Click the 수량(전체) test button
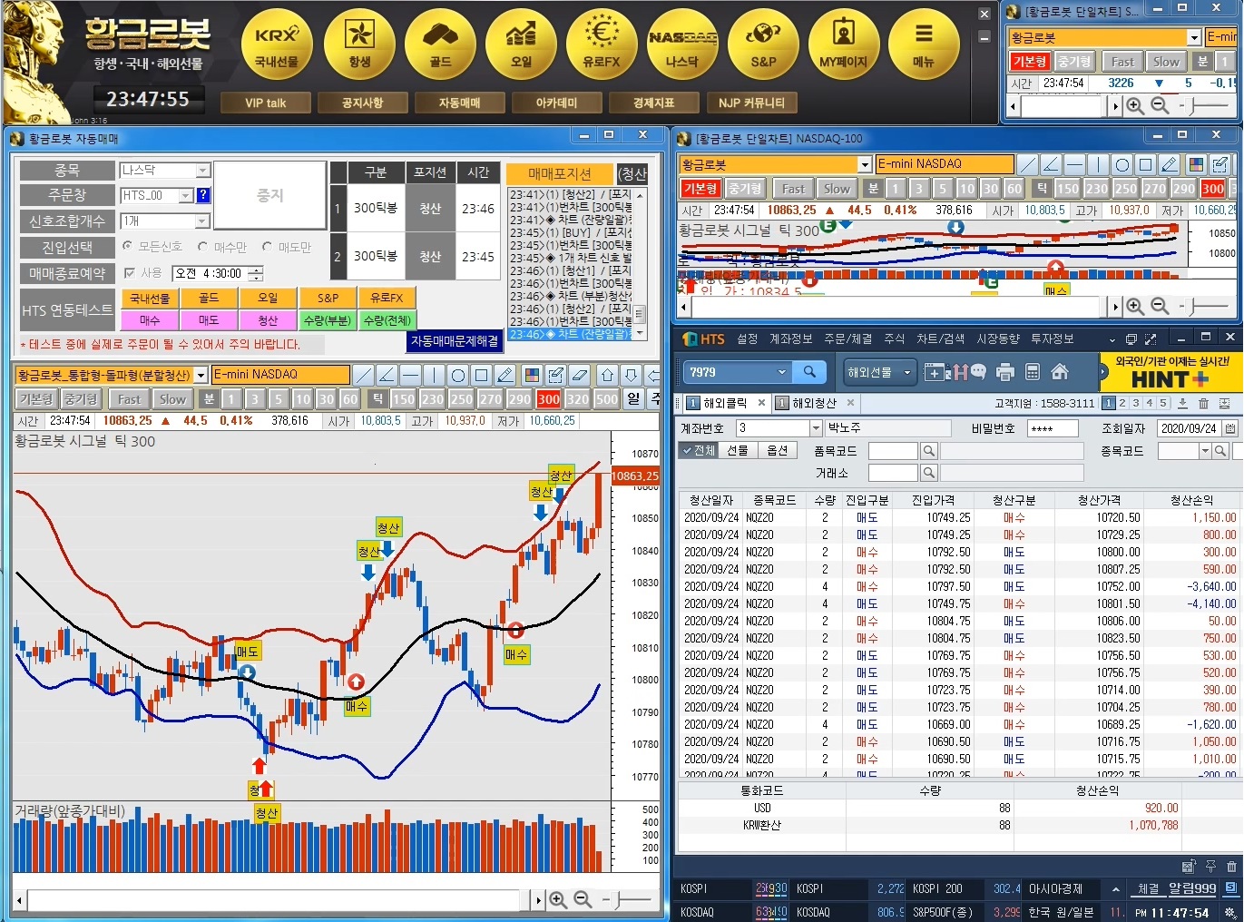Screen dimensions: 1244x922 387,320
